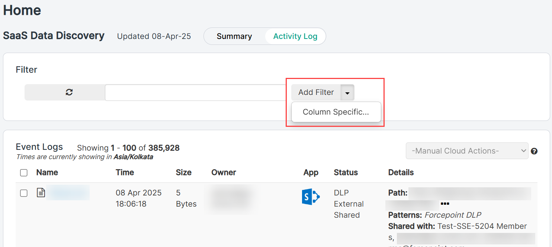The width and height of the screenshot is (552, 247).
Task: Choose Column Specific... menu option
Action: 336,112
